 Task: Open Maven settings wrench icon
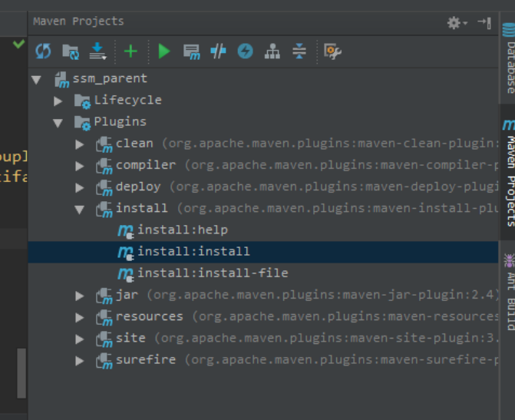pos(332,51)
